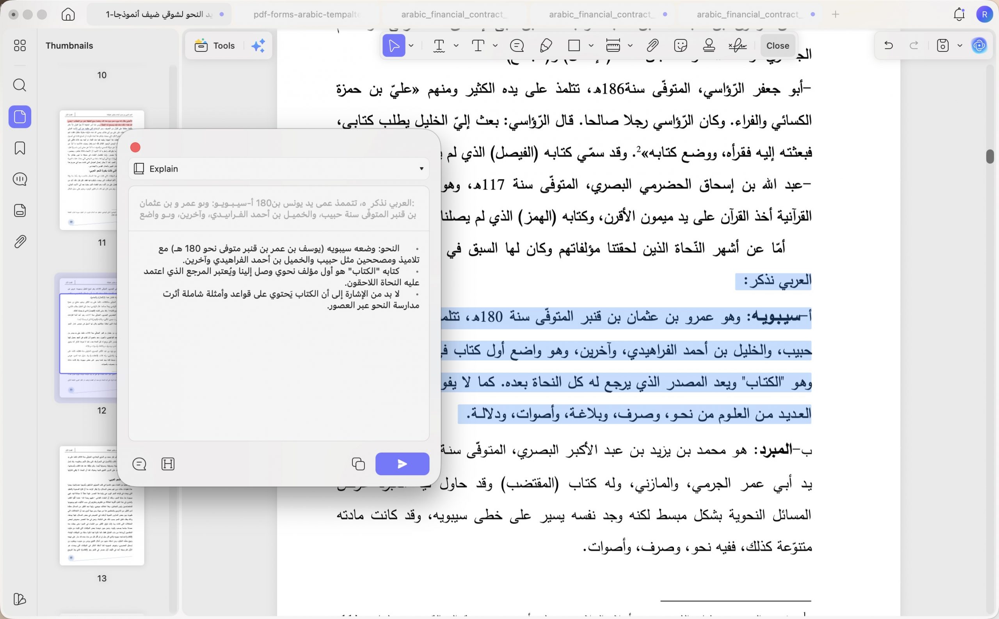Open the Explain mode dropdown
The height and width of the screenshot is (619, 999).
tap(279, 169)
